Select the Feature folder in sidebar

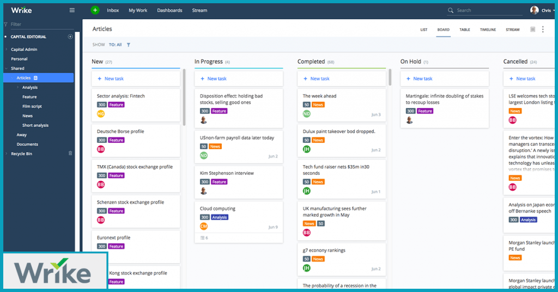29,97
